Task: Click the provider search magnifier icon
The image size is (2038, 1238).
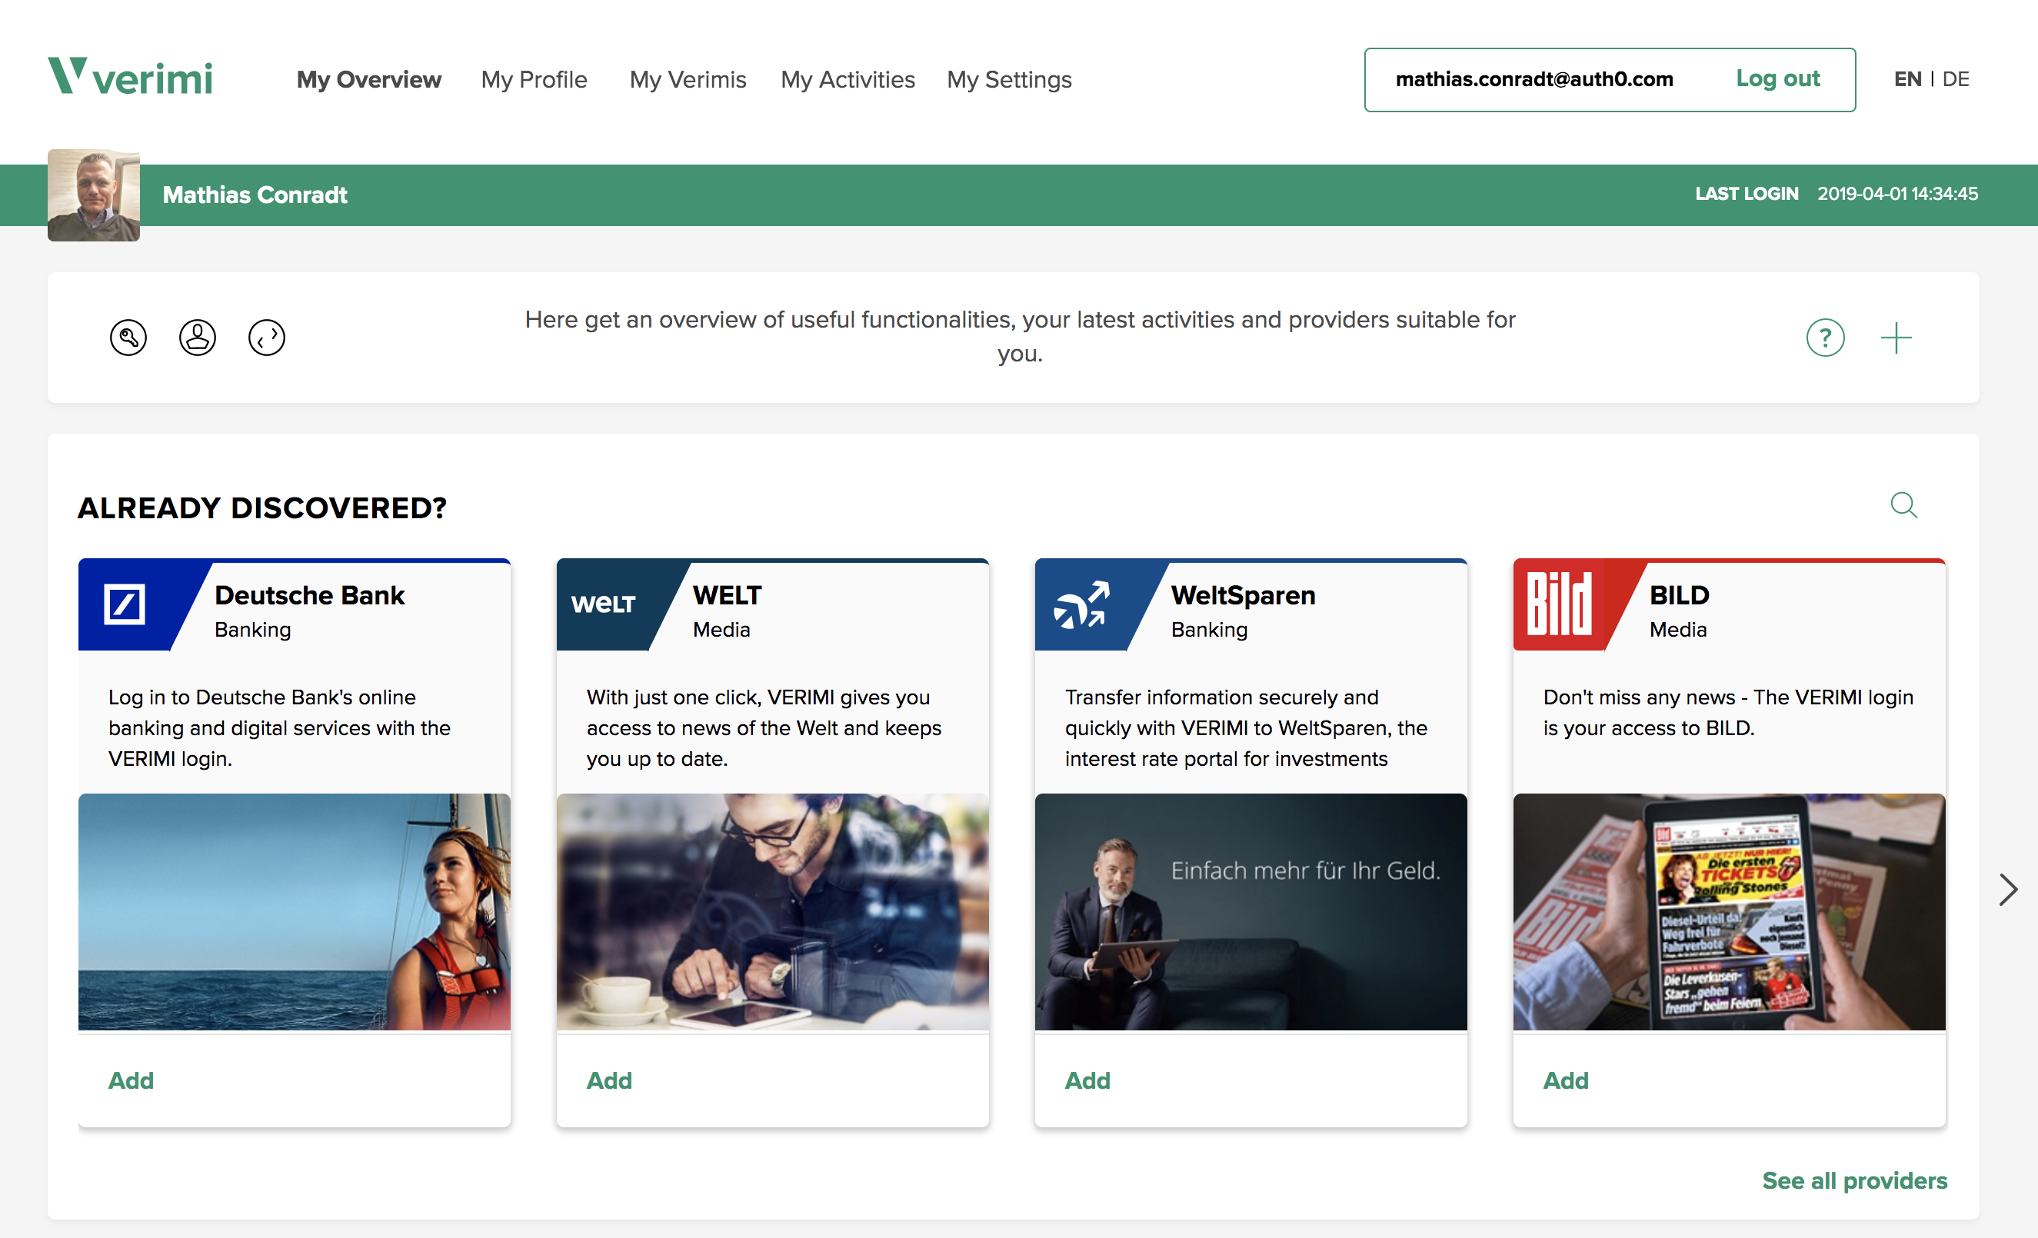Action: pyautogui.click(x=1903, y=504)
